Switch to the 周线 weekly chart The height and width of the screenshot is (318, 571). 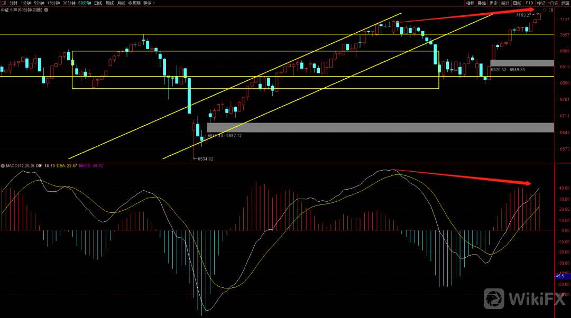point(109,3)
